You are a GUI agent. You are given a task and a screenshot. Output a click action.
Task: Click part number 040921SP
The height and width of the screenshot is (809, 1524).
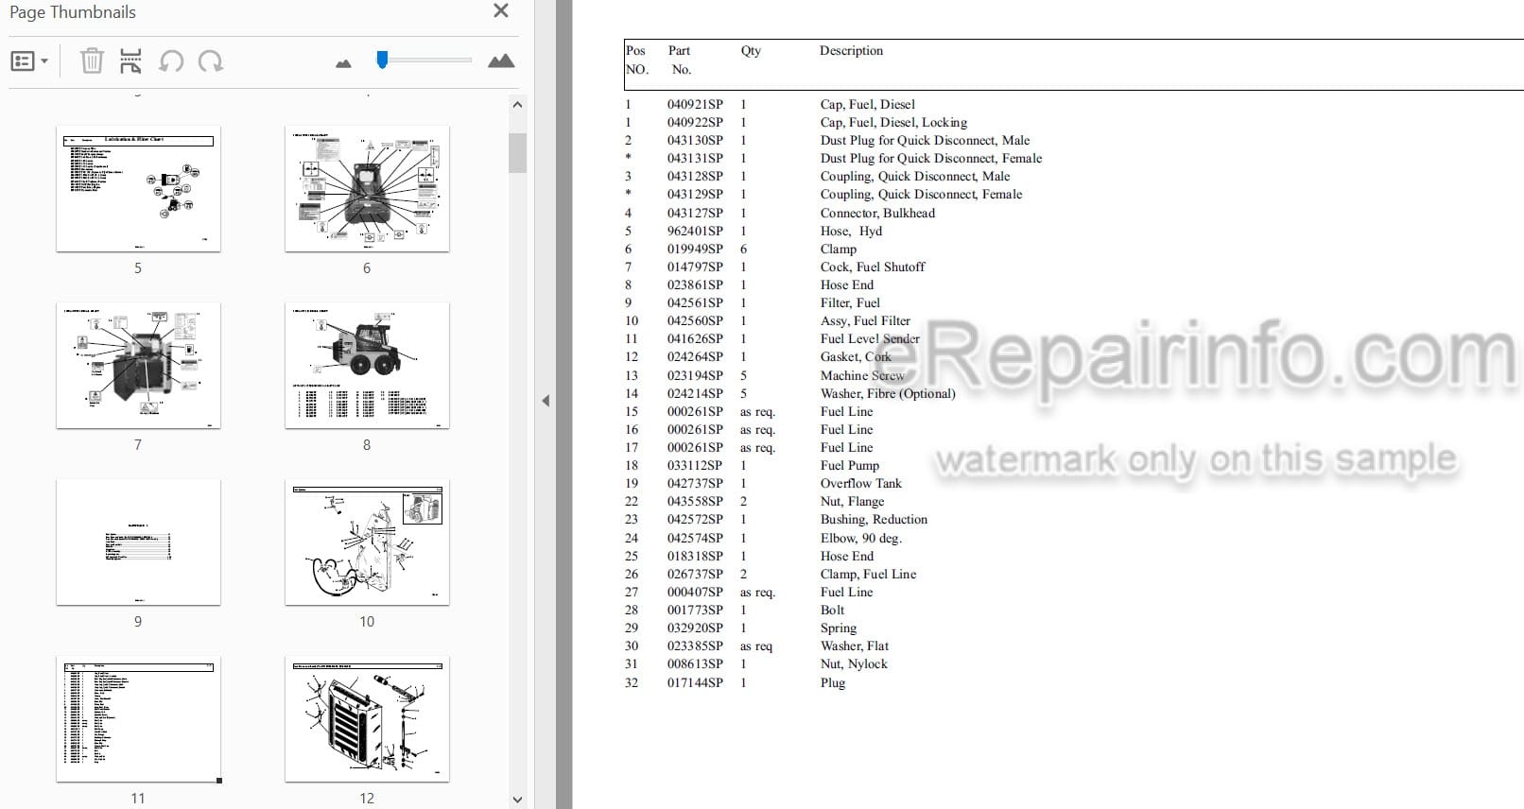coord(695,105)
